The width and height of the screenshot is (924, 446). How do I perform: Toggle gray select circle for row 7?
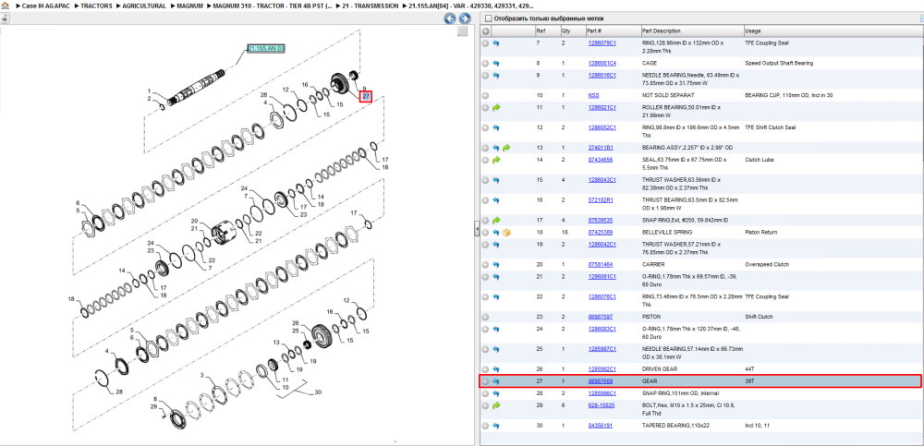pos(486,43)
